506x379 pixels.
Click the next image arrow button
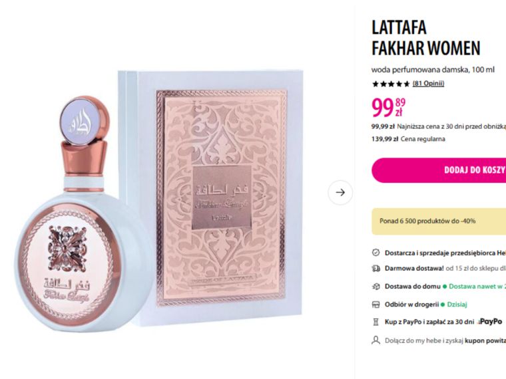coord(340,192)
